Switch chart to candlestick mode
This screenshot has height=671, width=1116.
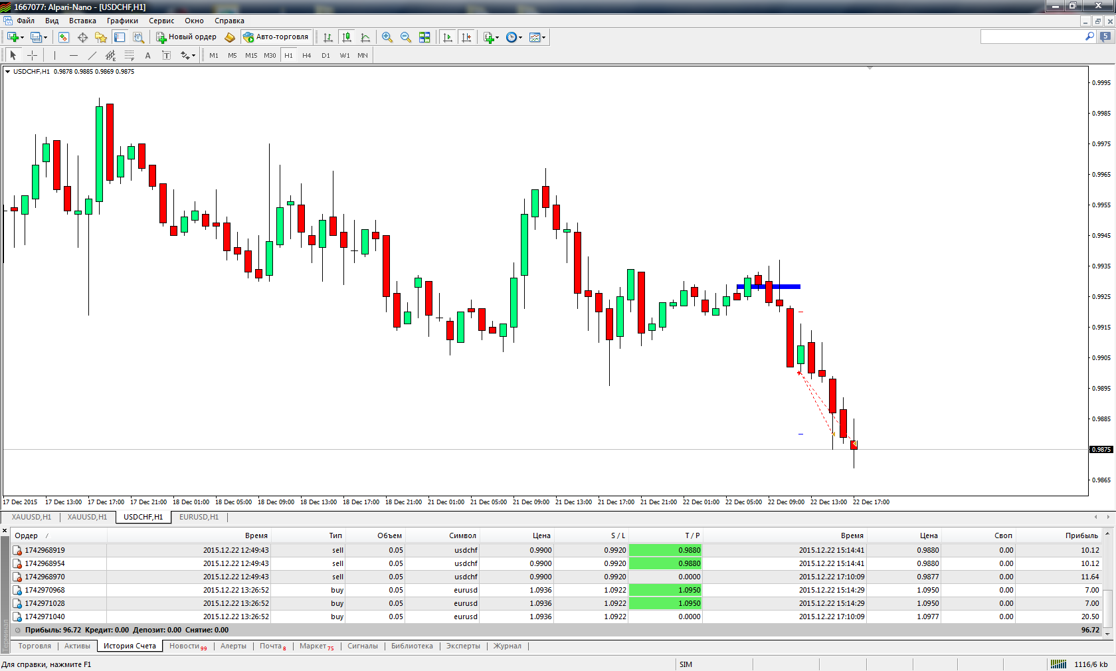click(346, 37)
